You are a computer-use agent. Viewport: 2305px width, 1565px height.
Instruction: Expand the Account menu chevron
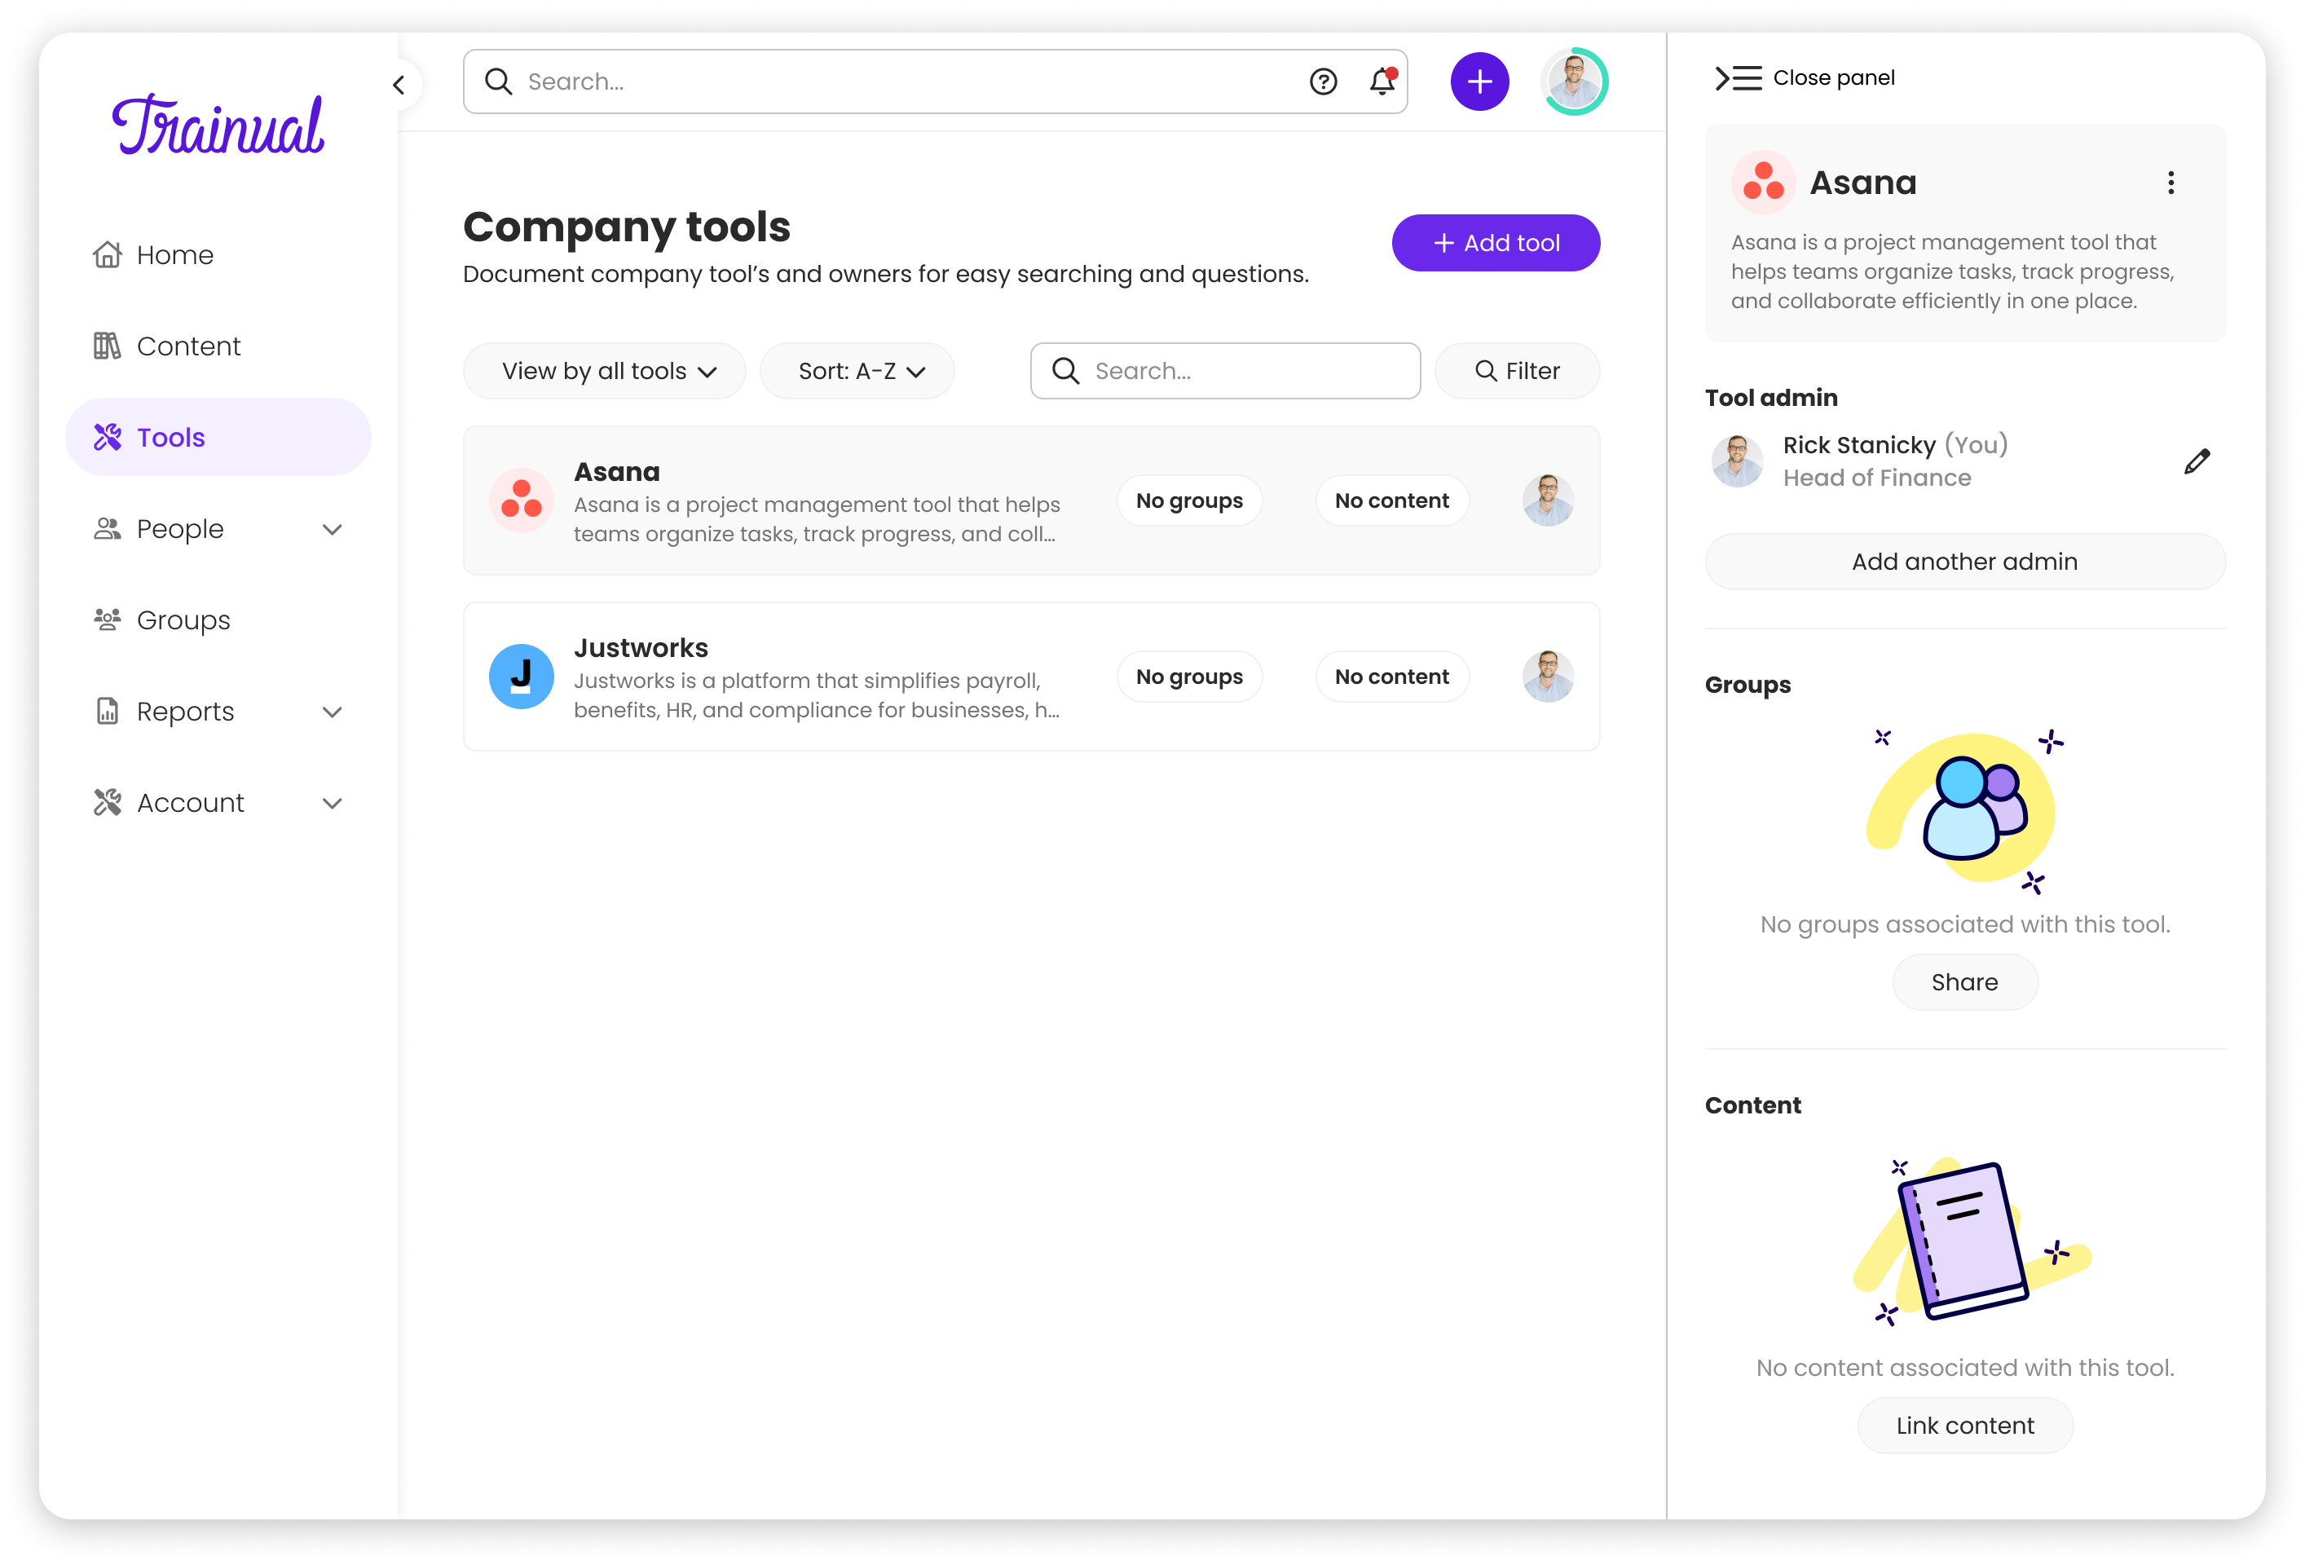(x=333, y=804)
